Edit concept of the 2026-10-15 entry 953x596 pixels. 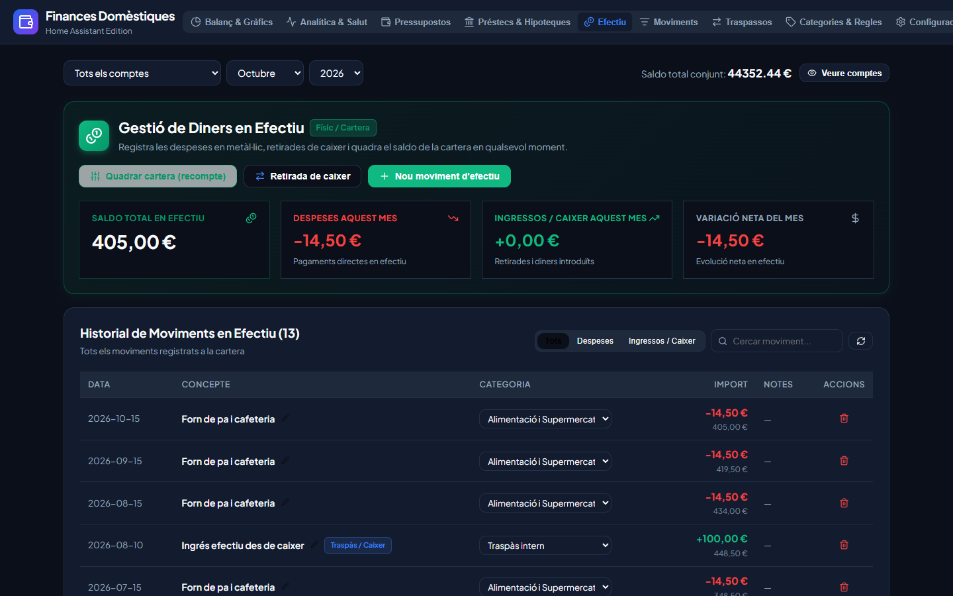285,418
